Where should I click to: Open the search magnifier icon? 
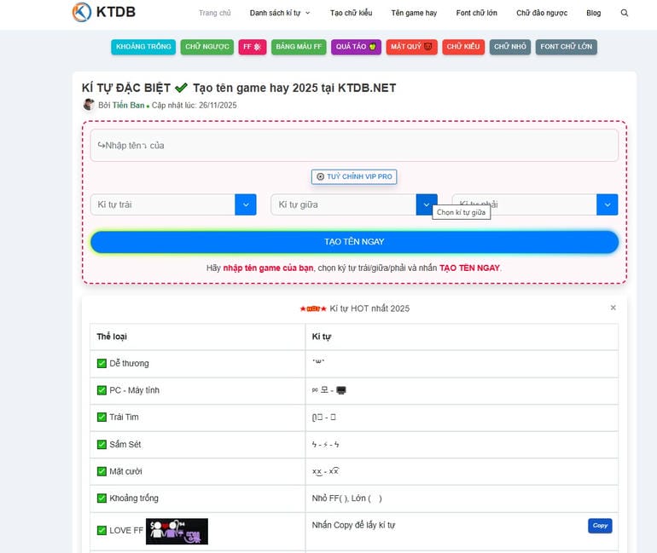(x=625, y=14)
